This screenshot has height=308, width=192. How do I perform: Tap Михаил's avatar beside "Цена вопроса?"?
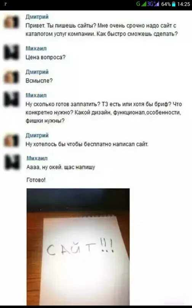[x=11, y=52]
